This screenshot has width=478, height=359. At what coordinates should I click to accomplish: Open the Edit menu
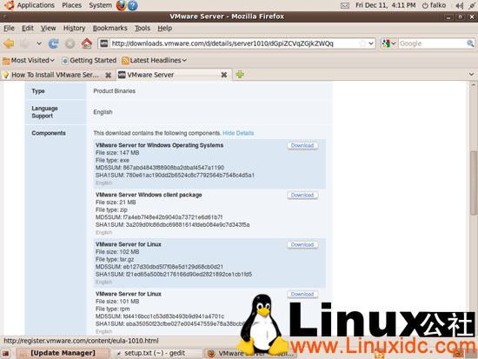point(28,28)
